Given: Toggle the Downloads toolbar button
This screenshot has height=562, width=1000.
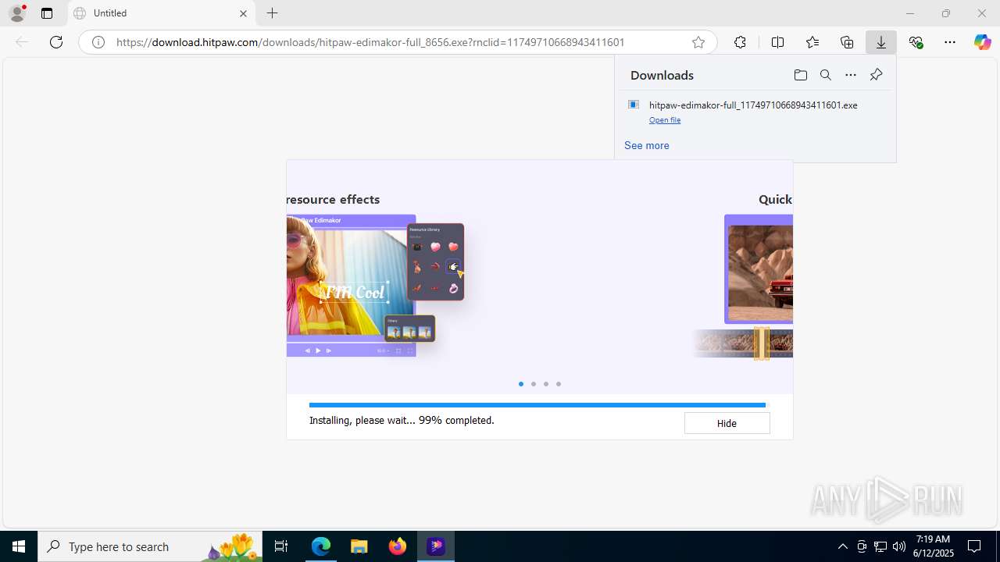Looking at the screenshot, I should (881, 42).
